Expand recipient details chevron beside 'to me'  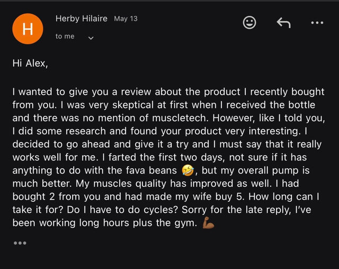[91, 38]
